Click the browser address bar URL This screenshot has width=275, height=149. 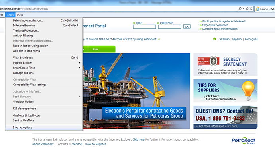[x=24, y=9]
